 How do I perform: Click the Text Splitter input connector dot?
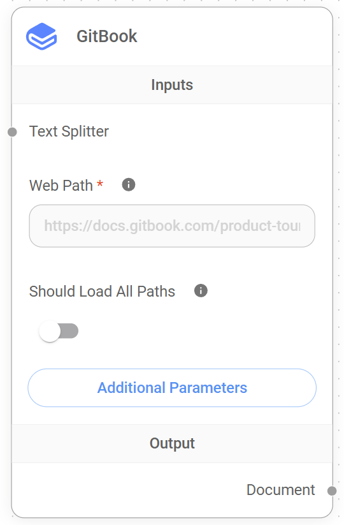tap(12, 132)
